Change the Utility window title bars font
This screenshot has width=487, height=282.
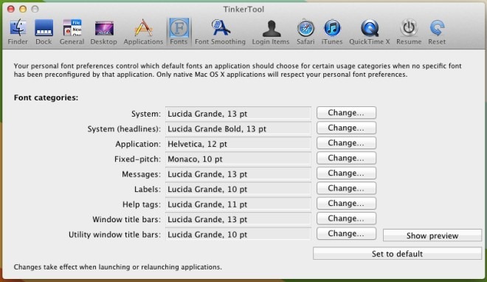pyautogui.click(x=346, y=233)
